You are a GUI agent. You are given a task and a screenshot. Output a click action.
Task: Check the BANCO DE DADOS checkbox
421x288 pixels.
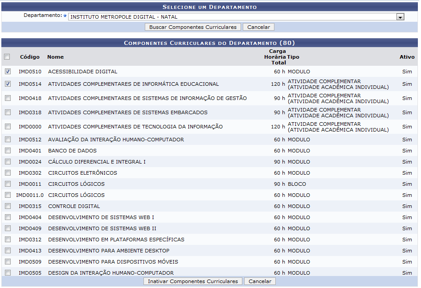7,150
